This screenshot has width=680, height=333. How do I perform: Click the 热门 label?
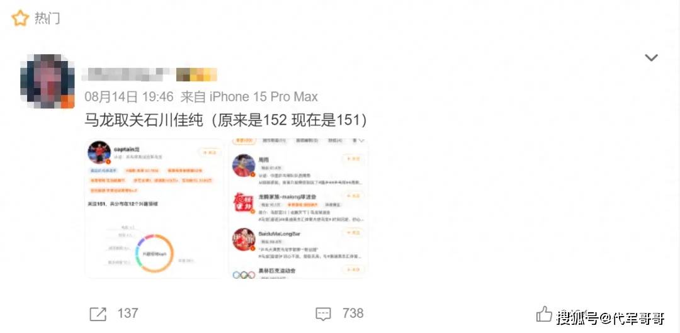[x=47, y=18]
